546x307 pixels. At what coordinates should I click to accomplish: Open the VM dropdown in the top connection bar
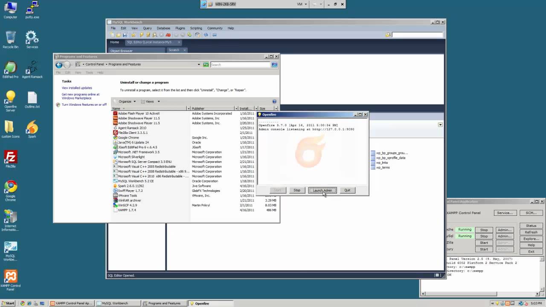[302, 4]
